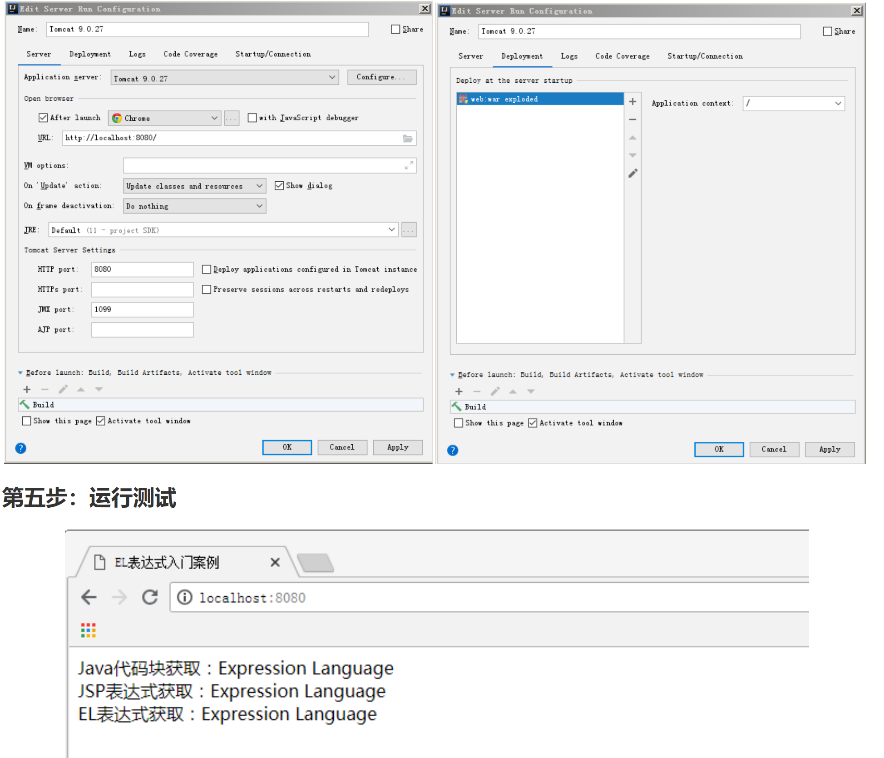Open Logs tab in right dialog

569,56
